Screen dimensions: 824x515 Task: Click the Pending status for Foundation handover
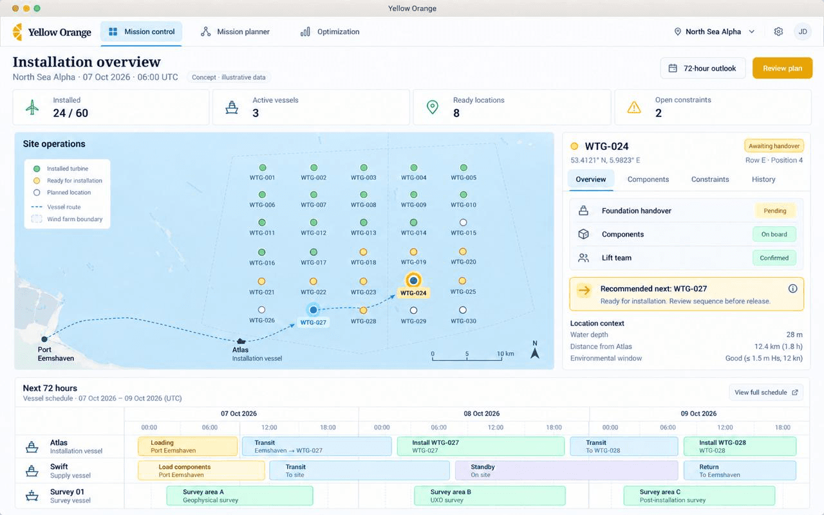point(775,211)
